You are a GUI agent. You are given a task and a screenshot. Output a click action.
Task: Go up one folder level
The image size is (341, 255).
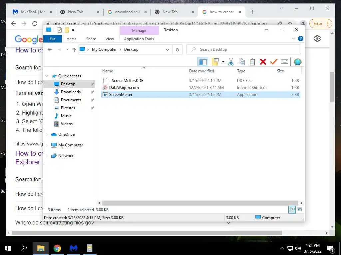coord(74,50)
